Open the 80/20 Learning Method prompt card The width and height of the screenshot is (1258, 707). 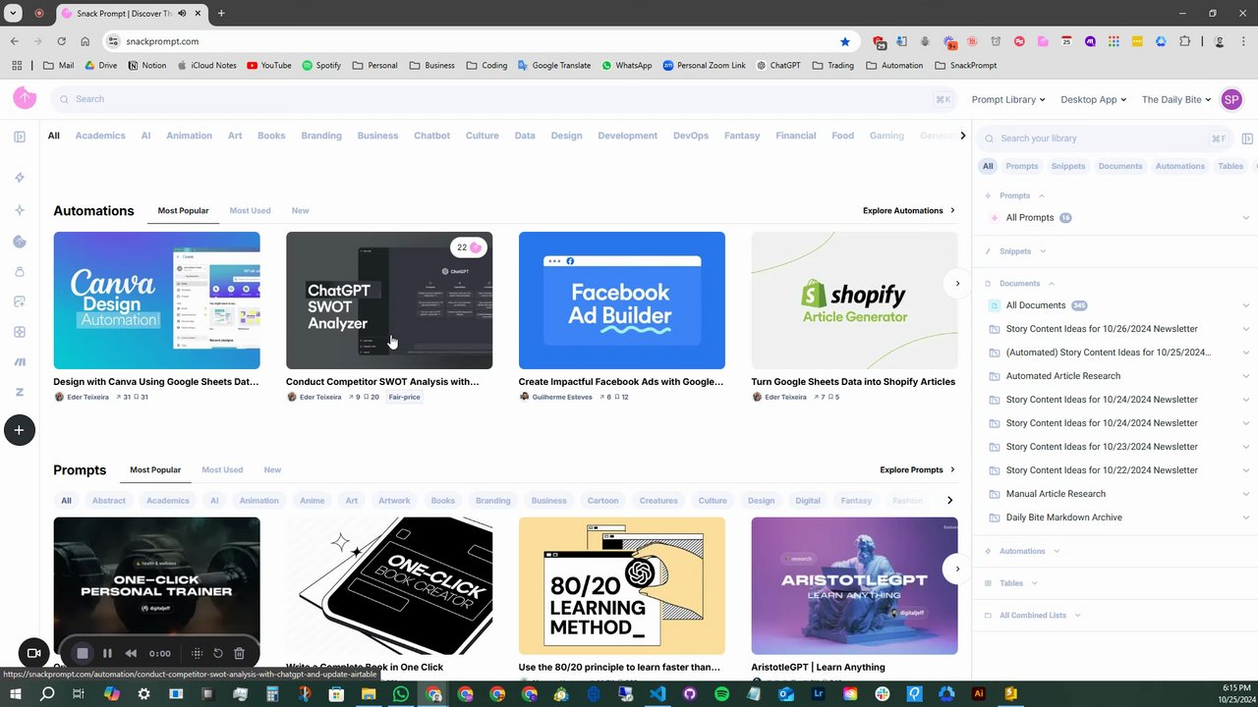pyautogui.click(x=622, y=586)
